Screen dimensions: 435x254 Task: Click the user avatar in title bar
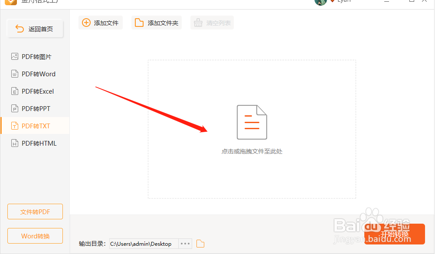(x=321, y=2)
